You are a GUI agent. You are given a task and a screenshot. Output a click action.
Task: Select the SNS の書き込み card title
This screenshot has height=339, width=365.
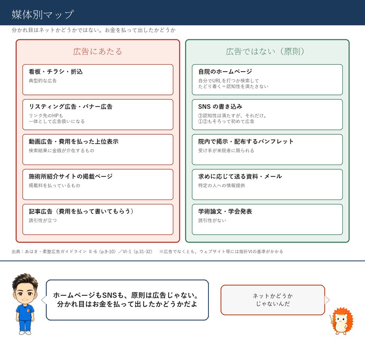(x=220, y=107)
